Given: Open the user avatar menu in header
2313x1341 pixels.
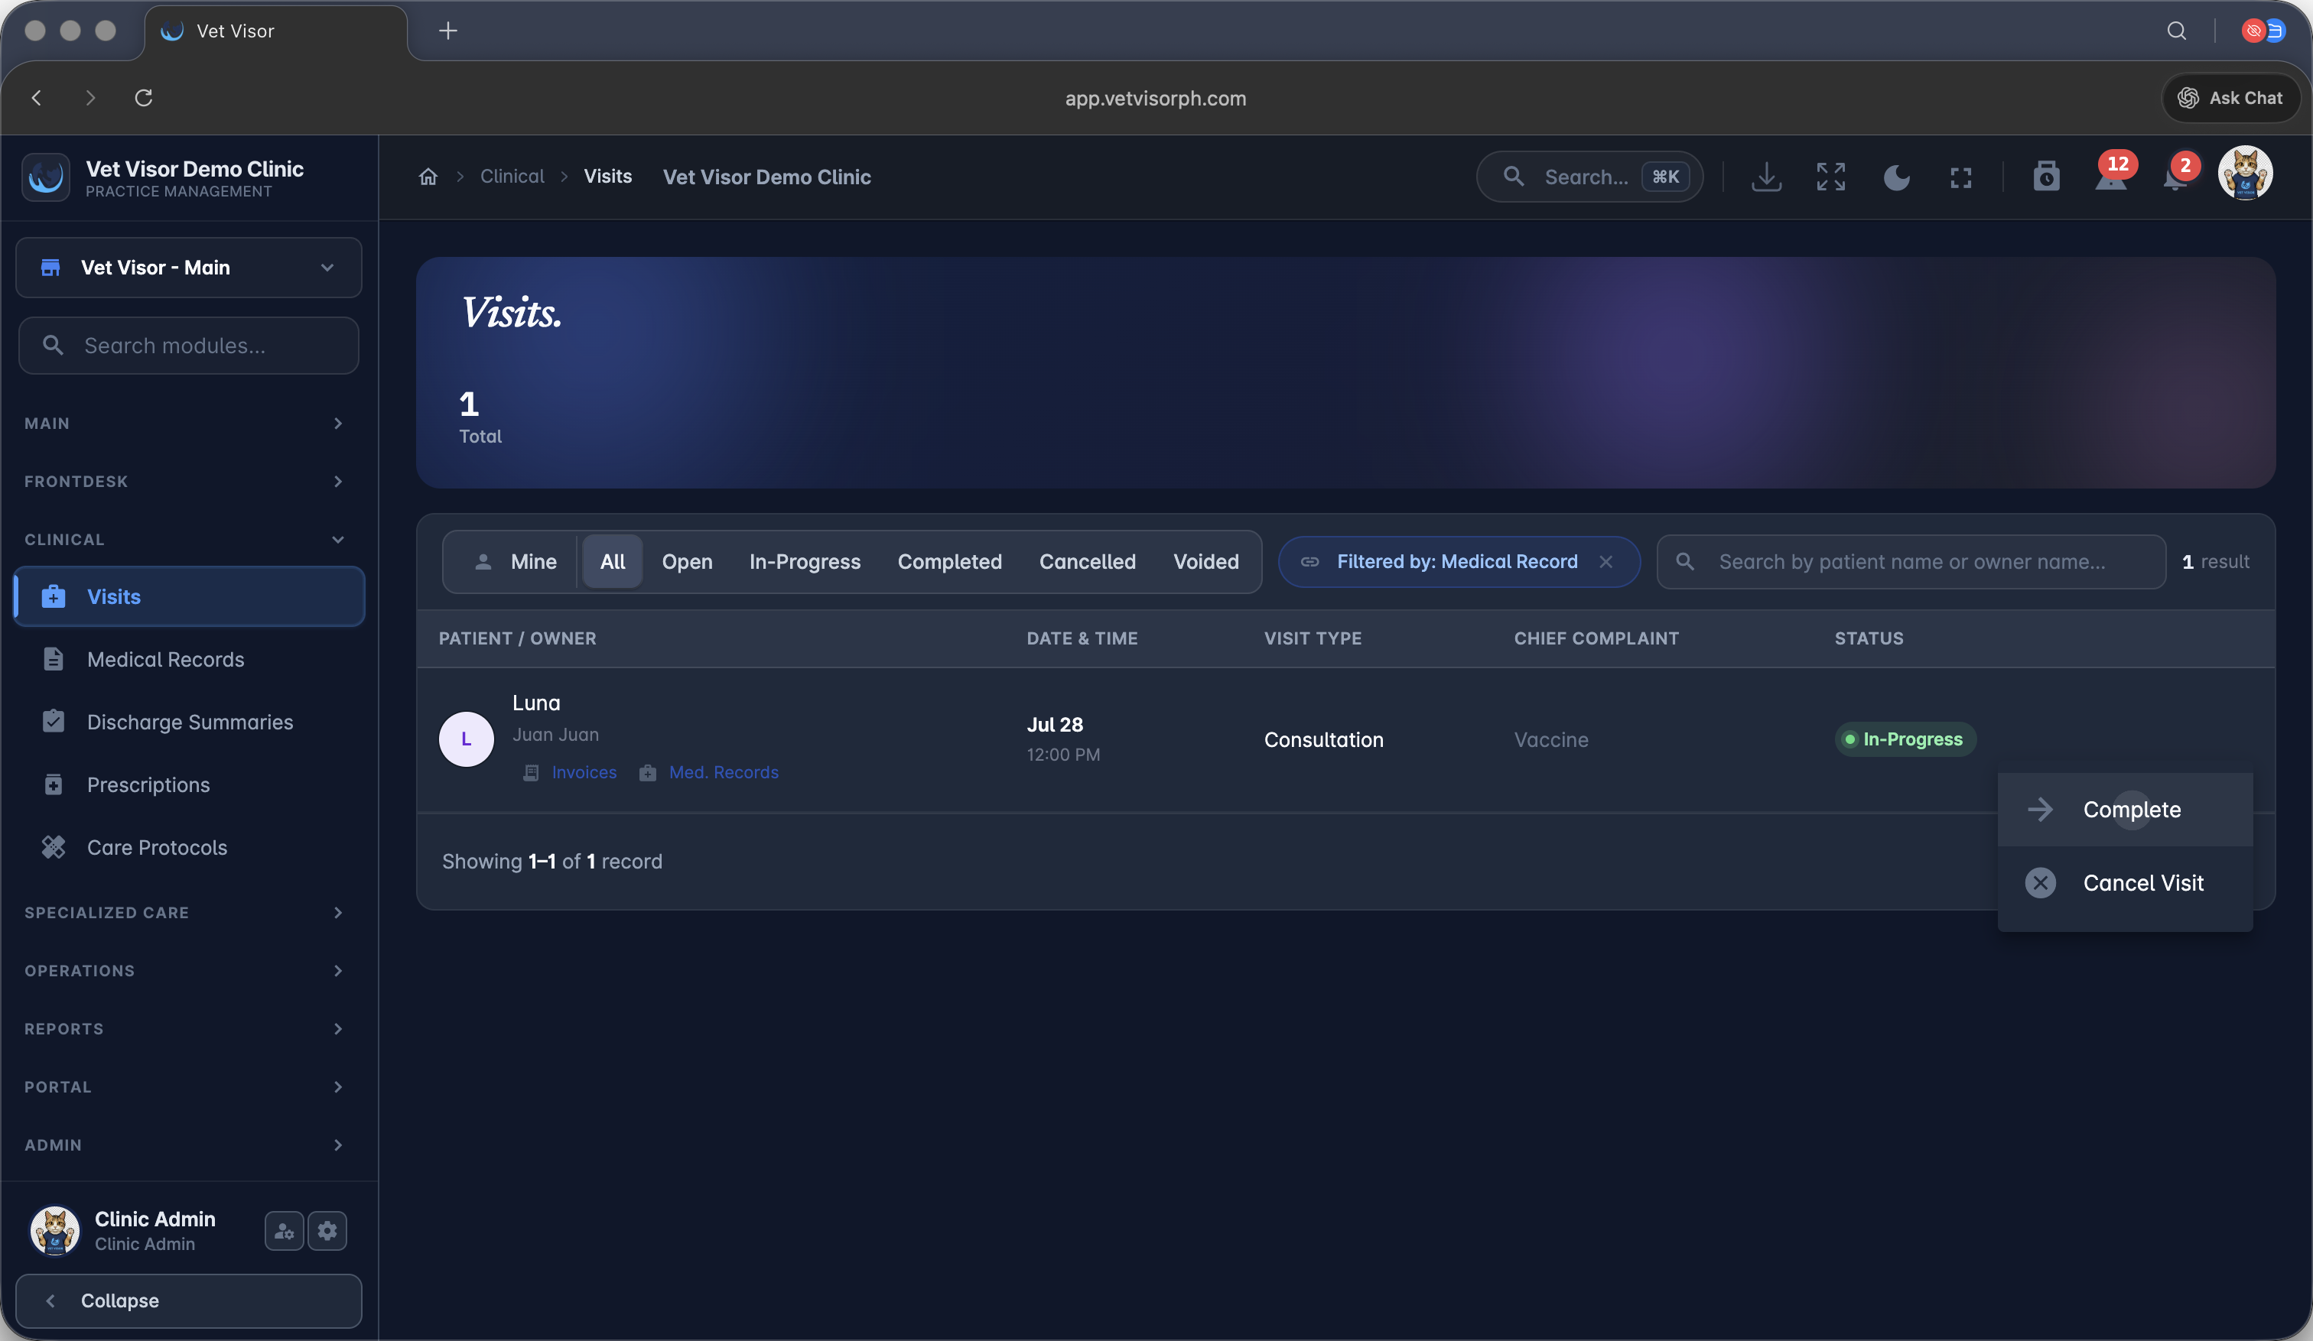Looking at the screenshot, I should 2245,174.
